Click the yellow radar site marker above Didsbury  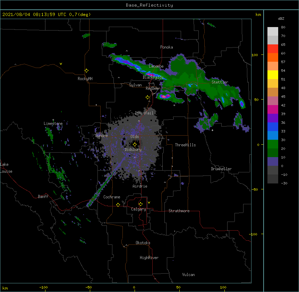coord(135,144)
